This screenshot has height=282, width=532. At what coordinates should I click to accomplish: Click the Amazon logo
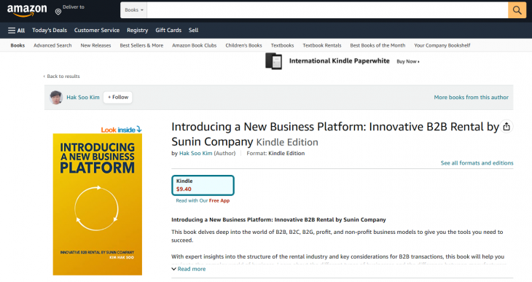tap(27, 10)
